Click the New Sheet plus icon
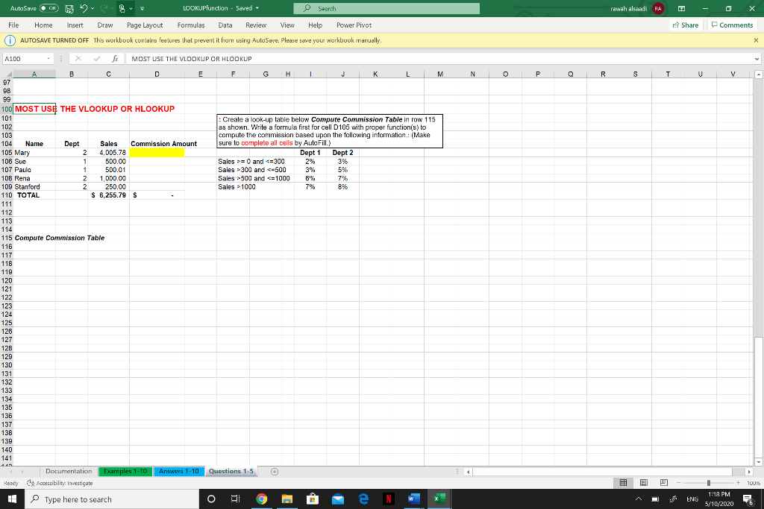The image size is (764, 509). point(275,472)
